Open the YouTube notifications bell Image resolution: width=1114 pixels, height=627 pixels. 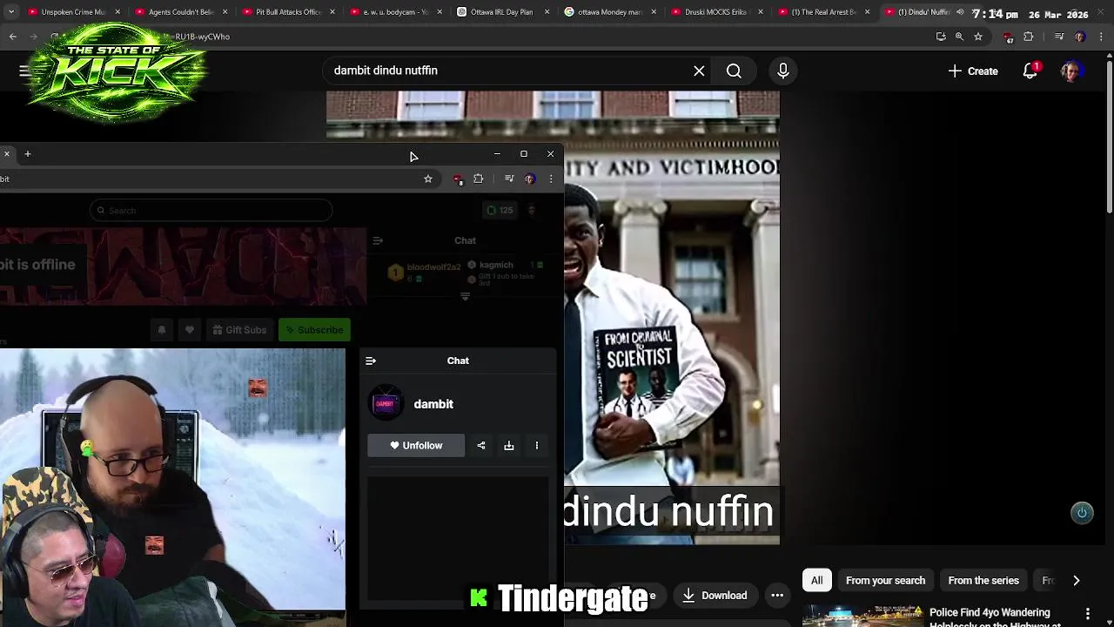click(x=1030, y=71)
